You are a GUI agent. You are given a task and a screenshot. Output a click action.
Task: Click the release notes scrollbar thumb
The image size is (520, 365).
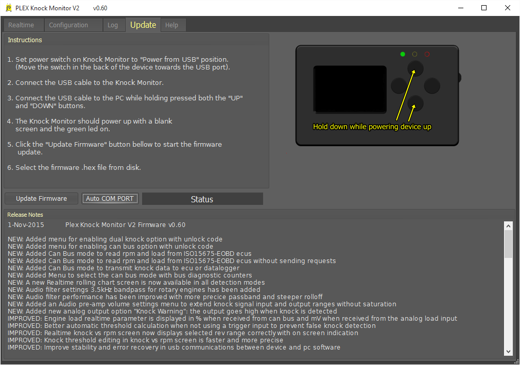(x=508, y=244)
